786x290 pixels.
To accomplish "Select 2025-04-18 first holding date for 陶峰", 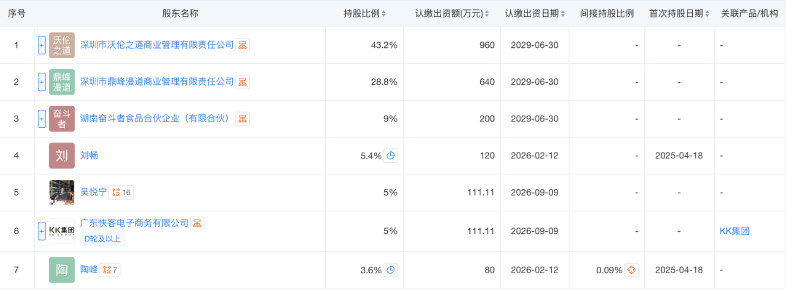I will point(679,270).
